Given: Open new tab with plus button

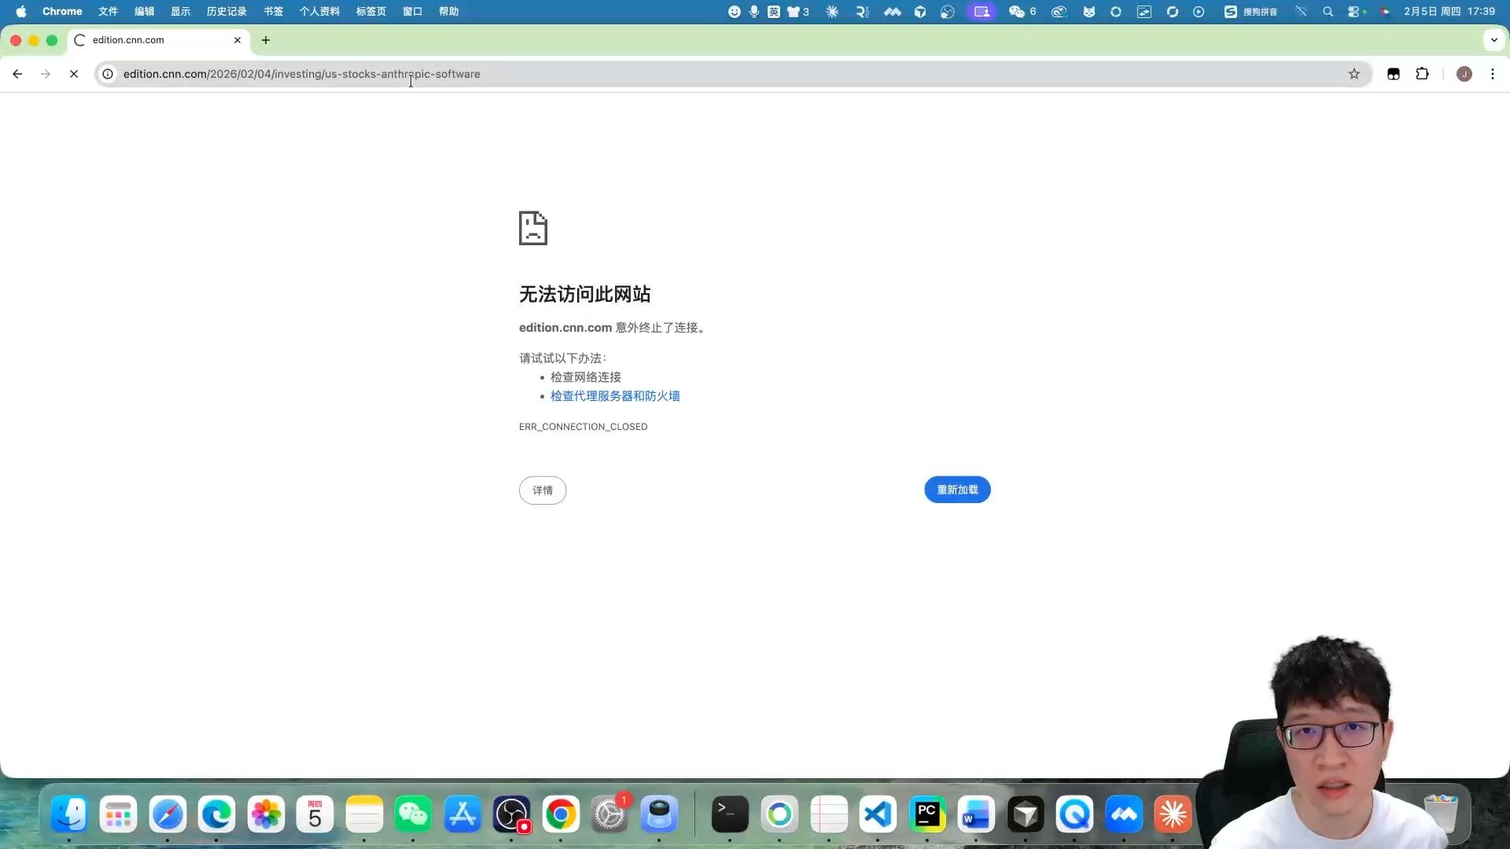Looking at the screenshot, I should coord(266,40).
